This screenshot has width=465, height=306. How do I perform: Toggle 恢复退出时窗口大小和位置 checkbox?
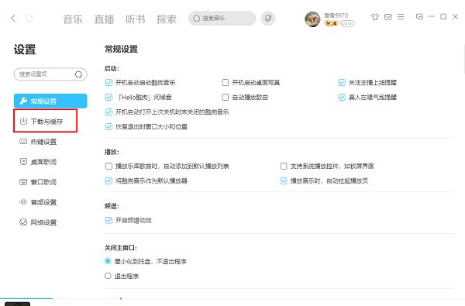click(108, 127)
